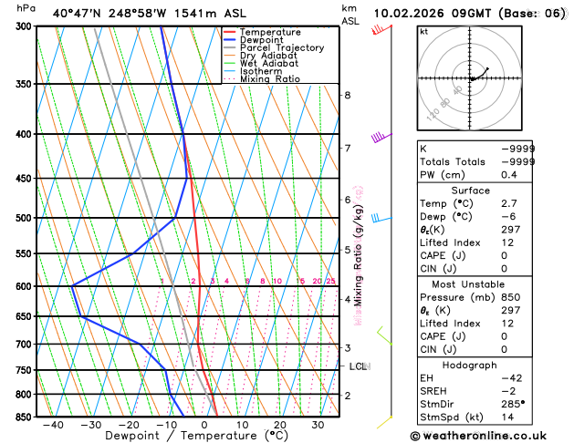574x443 pixels.
Task: Click the 500 hPa pressure axis label
Action: click(25, 218)
